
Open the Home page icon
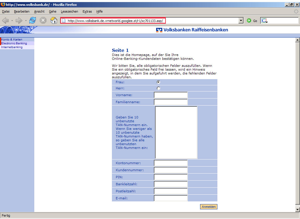tap(54, 20)
